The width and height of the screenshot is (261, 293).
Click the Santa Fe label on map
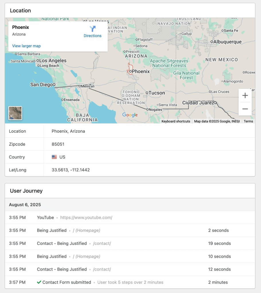[x=231, y=30]
